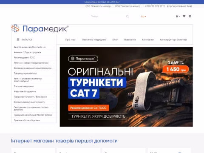Click the +380 95 022 9119 phone number
This screenshot has height=153, width=204.
(155, 6)
